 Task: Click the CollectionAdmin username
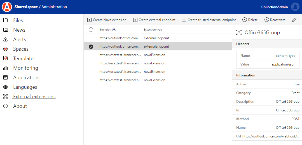coord(275,7)
